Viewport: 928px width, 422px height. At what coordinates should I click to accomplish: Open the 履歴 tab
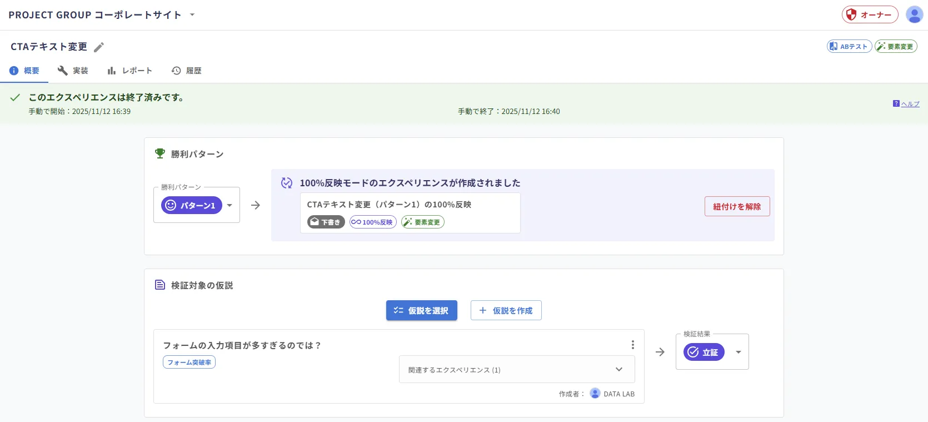tap(187, 71)
